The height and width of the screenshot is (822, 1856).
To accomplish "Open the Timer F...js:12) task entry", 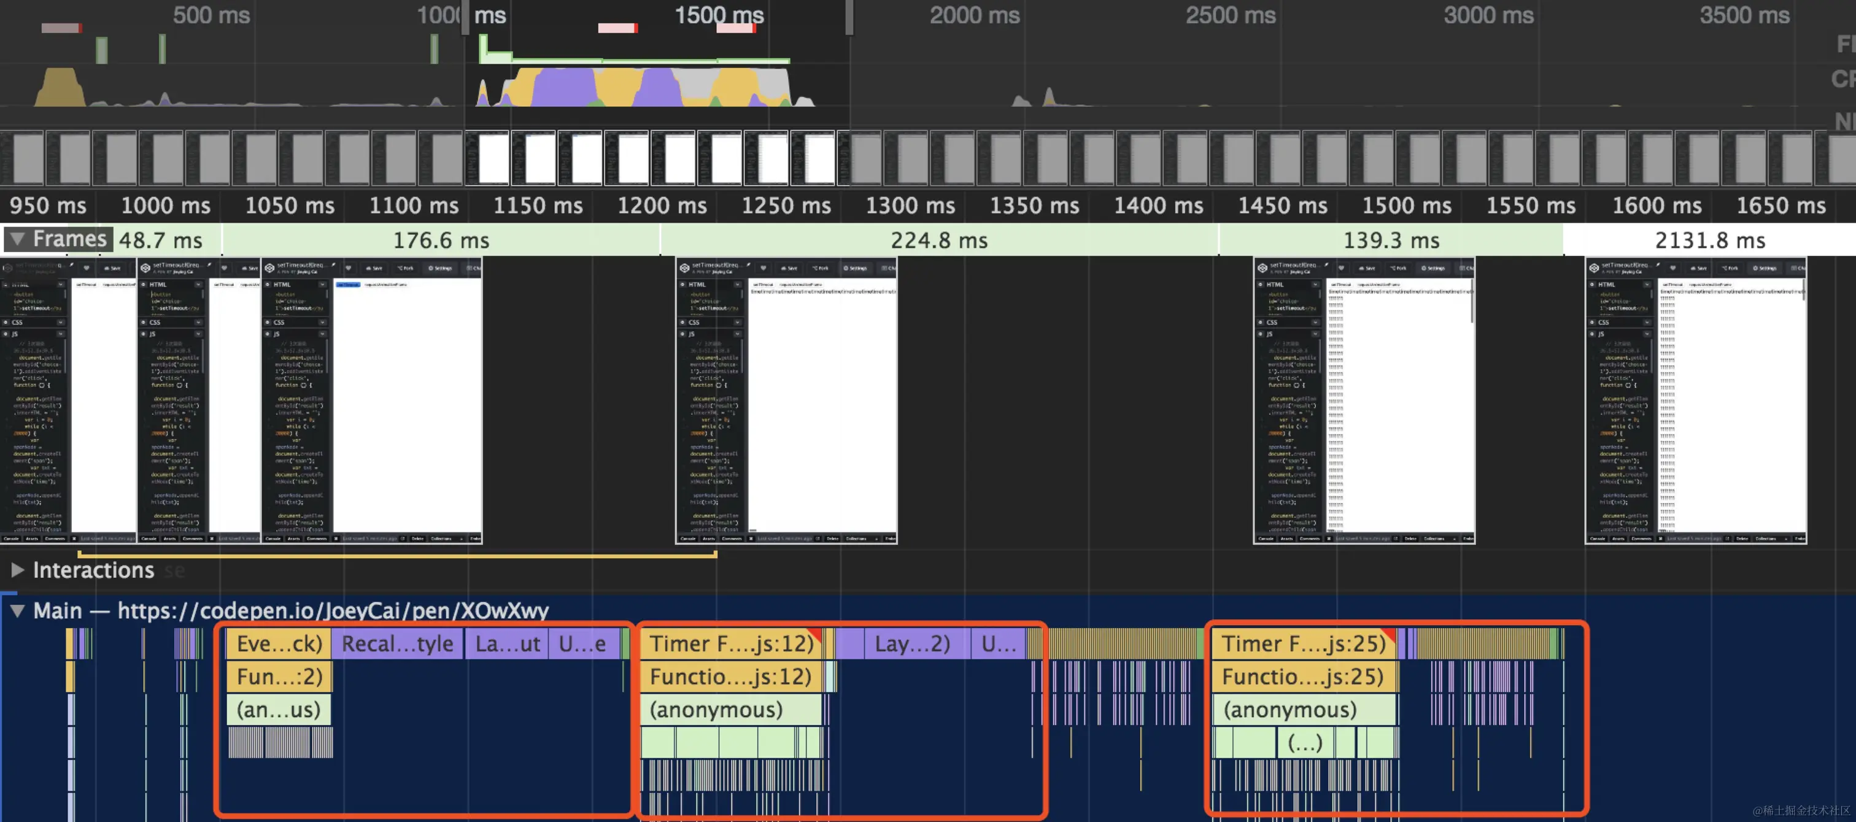I will pos(730,643).
